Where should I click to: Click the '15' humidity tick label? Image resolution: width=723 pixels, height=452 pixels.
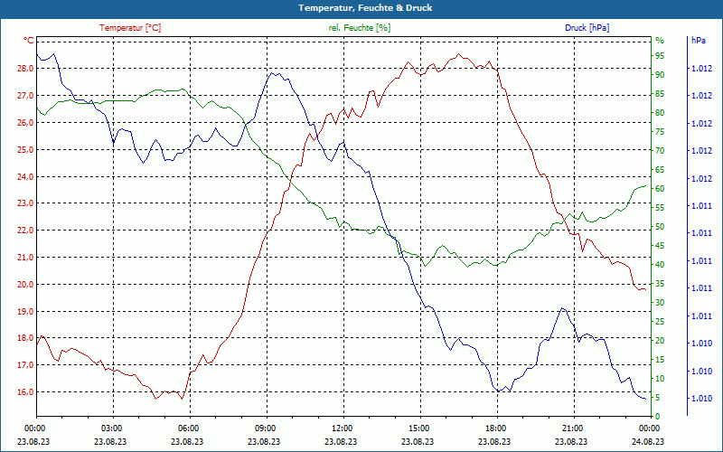(660, 360)
